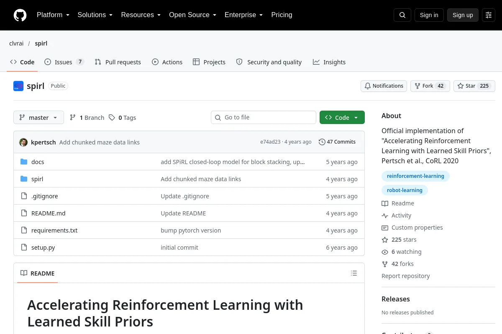Switch to the Projects tab

point(209,62)
